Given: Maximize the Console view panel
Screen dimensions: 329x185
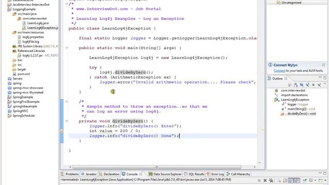Looking at the screenshot, I should click(x=325, y=174).
